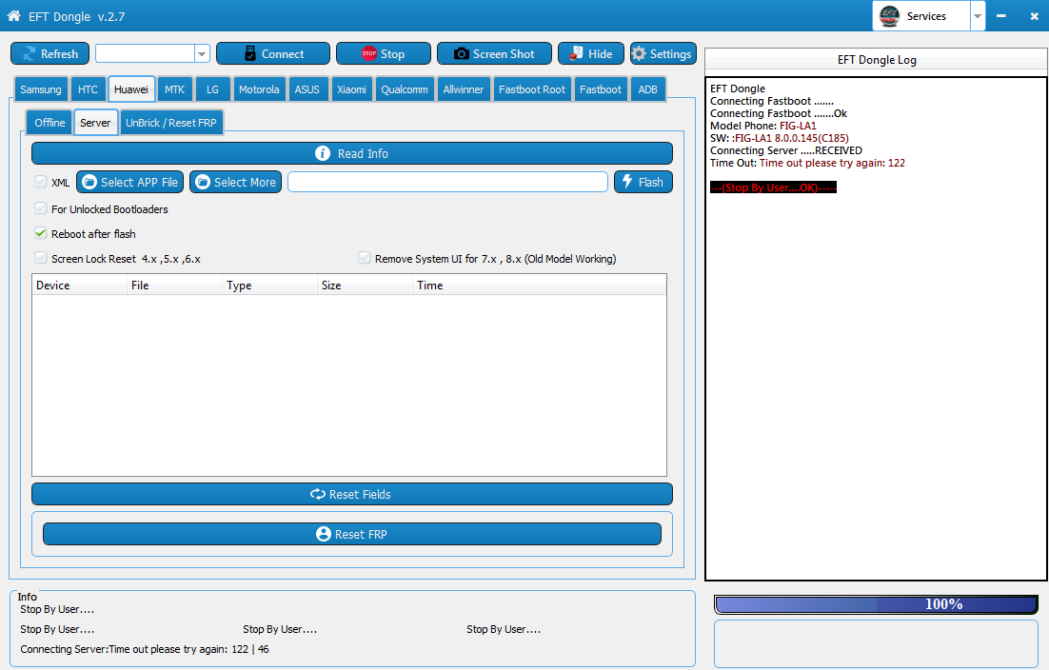Click log line 'Time Out: Time out please try again: 122'
The image size is (1049, 670).
pos(807,163)
